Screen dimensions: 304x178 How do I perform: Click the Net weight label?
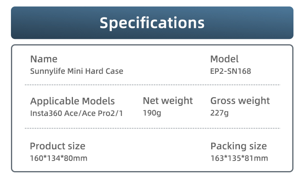[168, 101]
